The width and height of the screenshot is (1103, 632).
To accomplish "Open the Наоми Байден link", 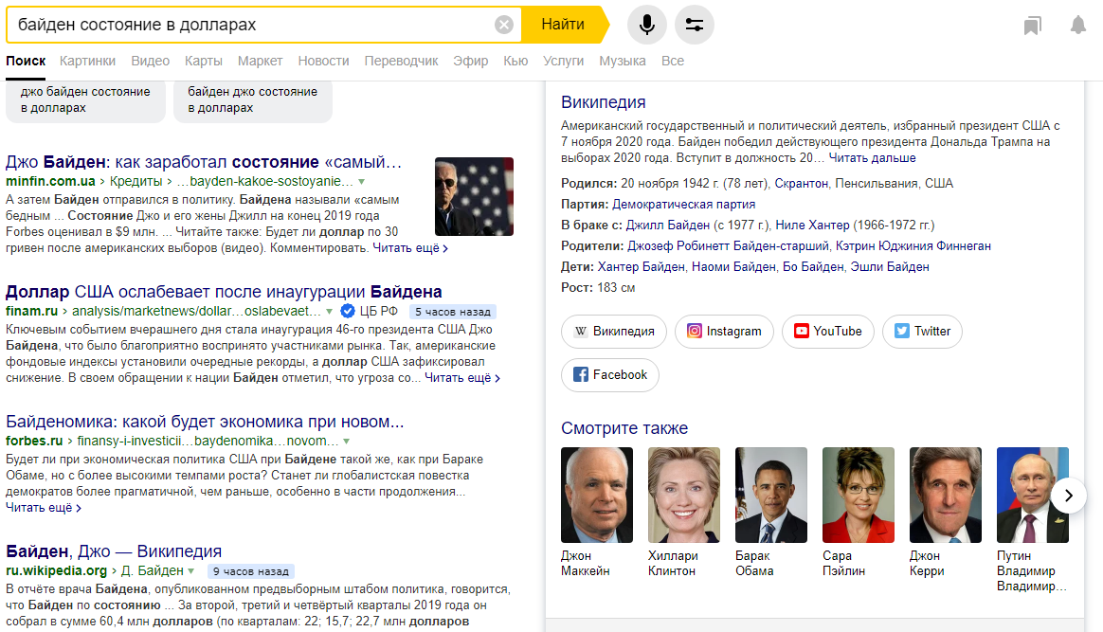I will point(733,267).
